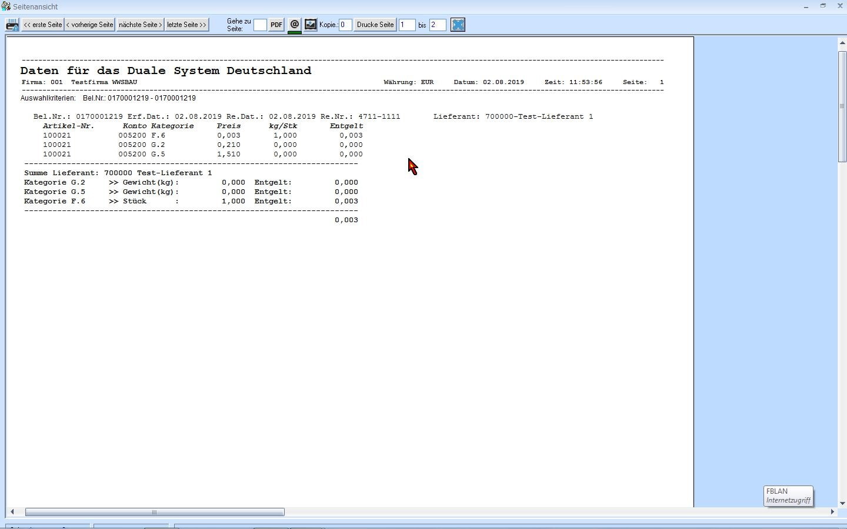The image size is (847, 529).
Task: Click the Seitenansicht title bar app icon
Action: point(6,6)
